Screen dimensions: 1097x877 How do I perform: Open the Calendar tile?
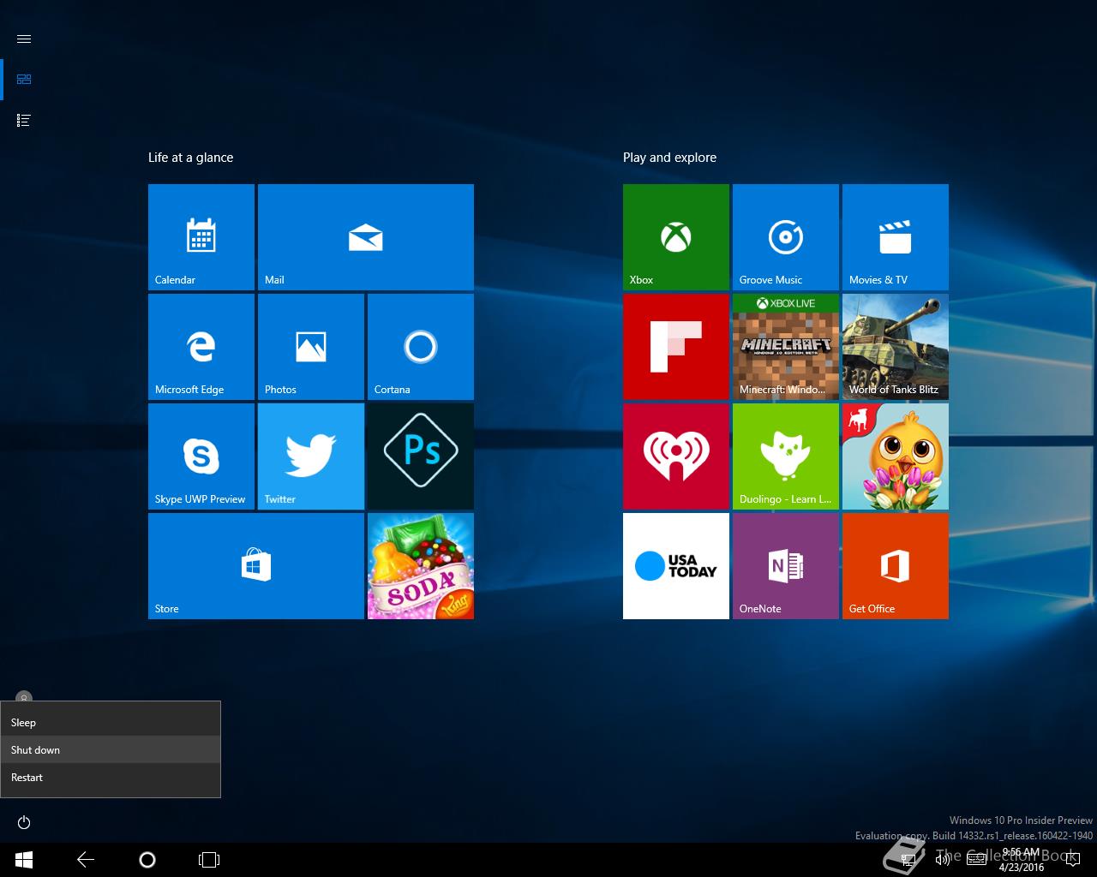(201, 237)
